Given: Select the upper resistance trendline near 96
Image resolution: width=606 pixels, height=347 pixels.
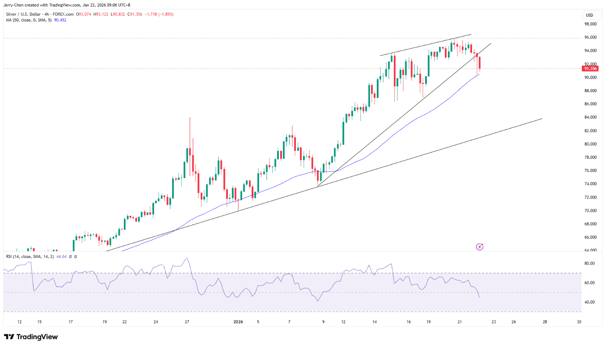Looking at the screenshot, I should (x=426, y=45).
